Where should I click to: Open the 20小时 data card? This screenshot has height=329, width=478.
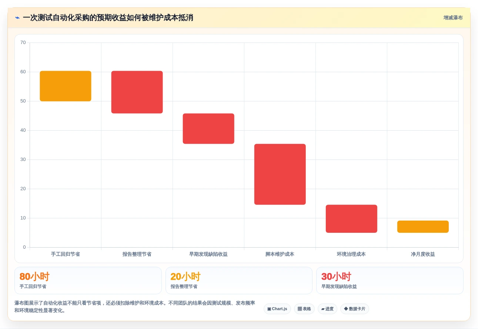pos(239,281)
